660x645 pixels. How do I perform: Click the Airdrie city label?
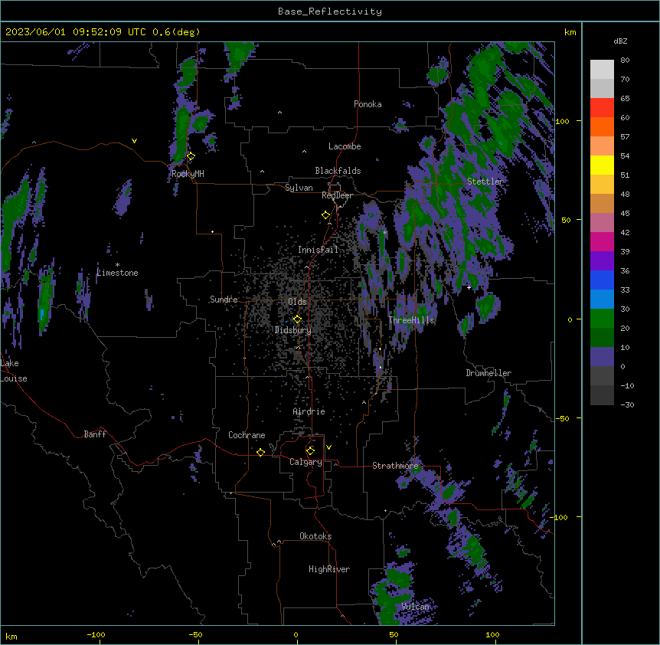coord(309,411)
